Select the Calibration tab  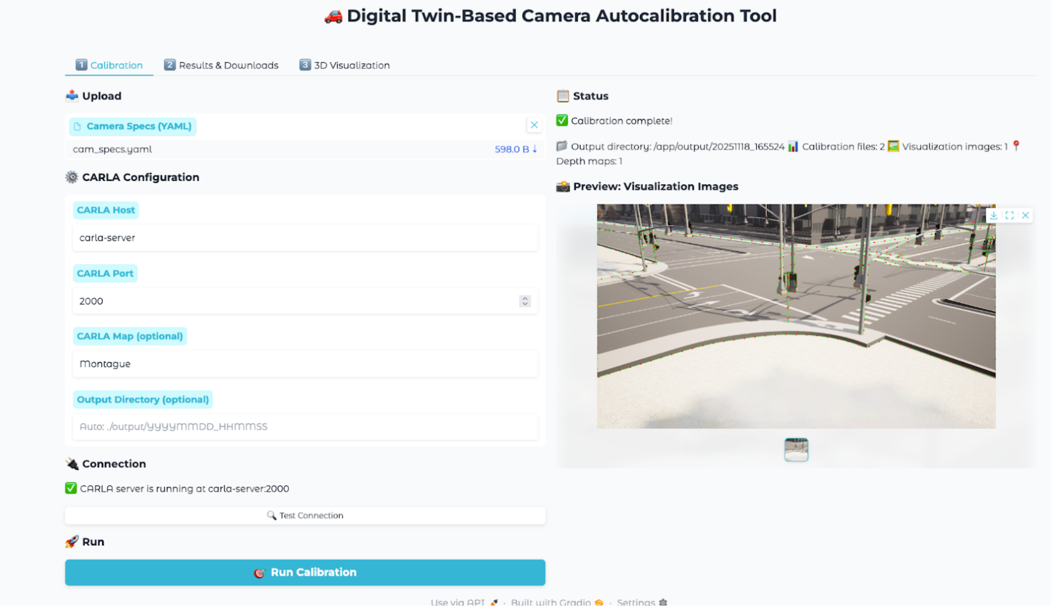coord(109,65)
